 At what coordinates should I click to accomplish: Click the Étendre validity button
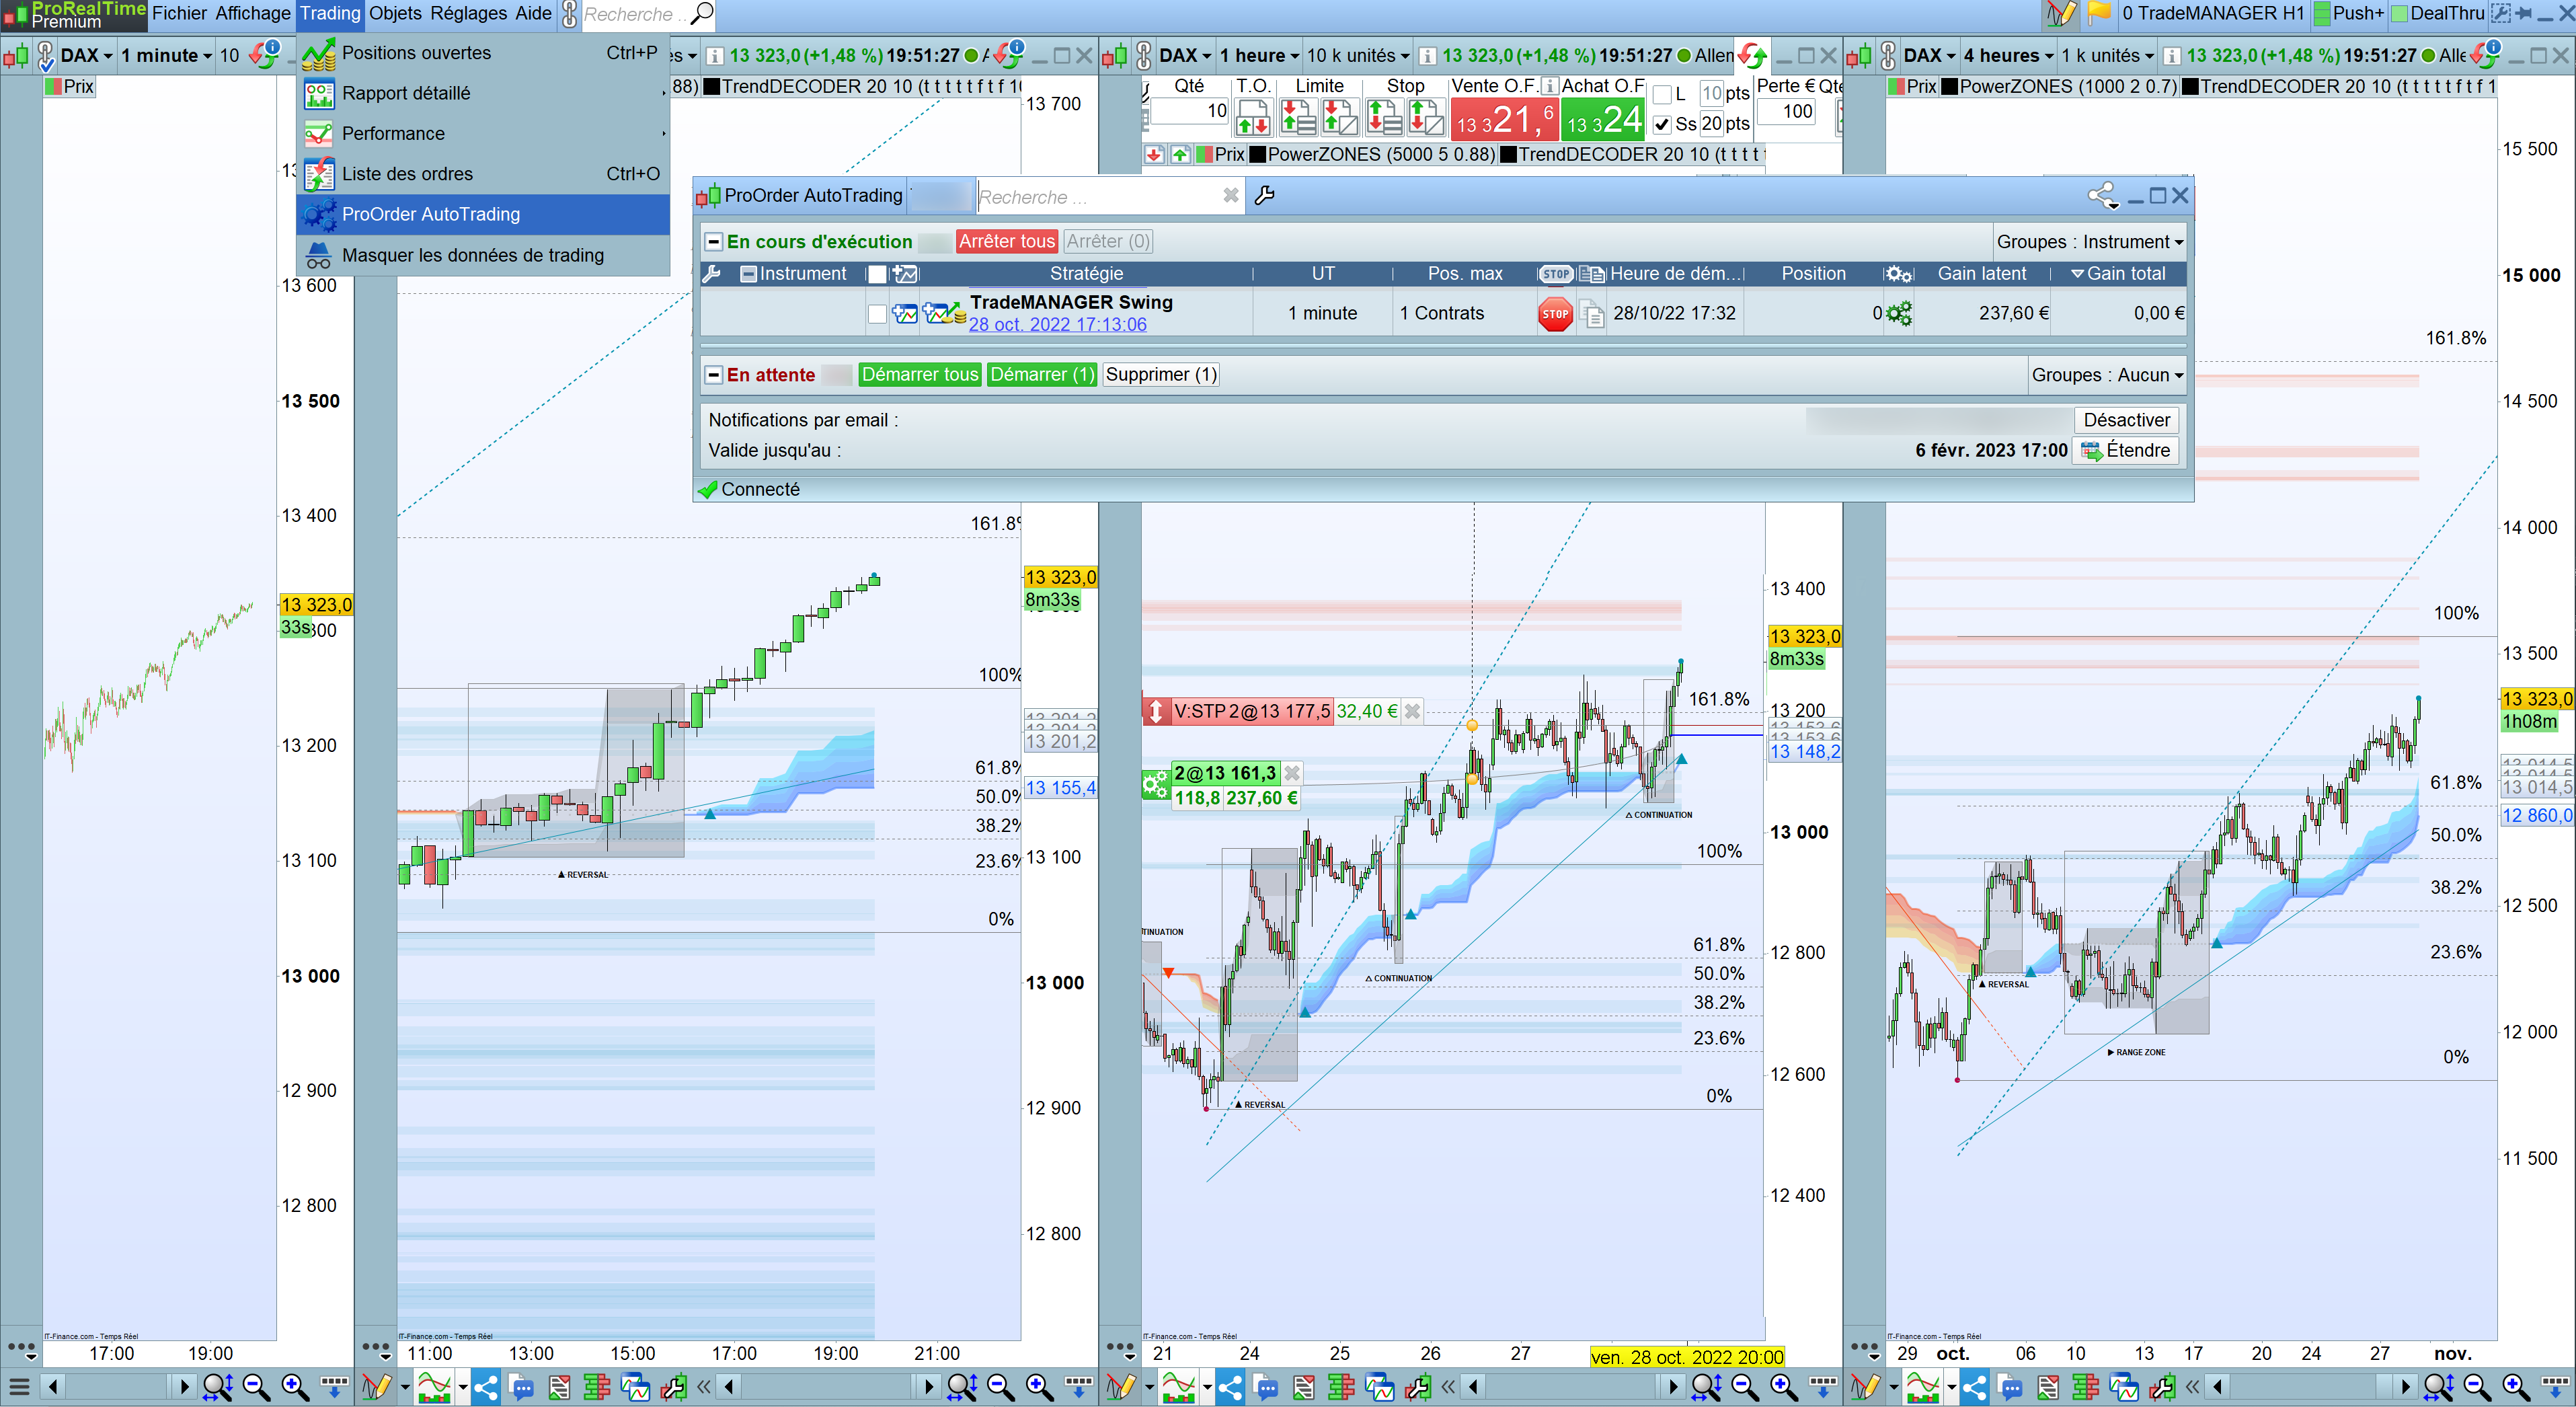pyautogui.click(x=2126, y=451)
